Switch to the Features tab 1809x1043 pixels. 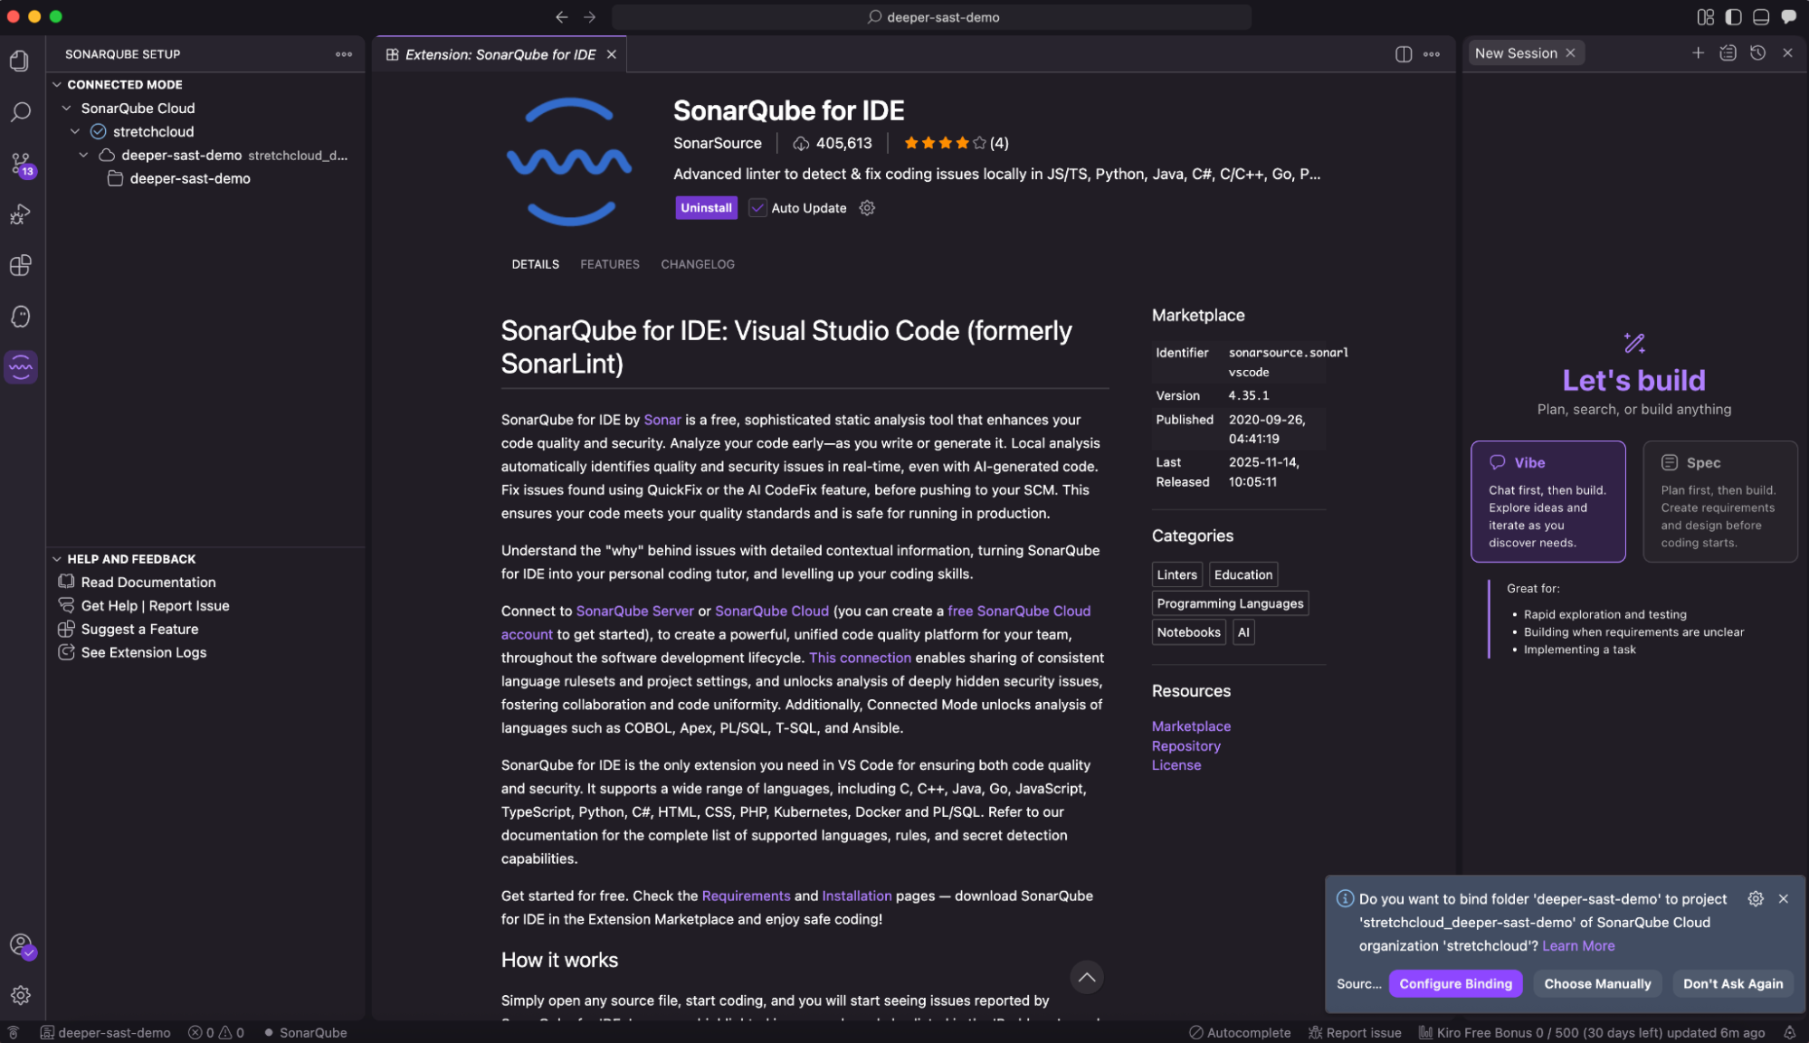[609, 264]
